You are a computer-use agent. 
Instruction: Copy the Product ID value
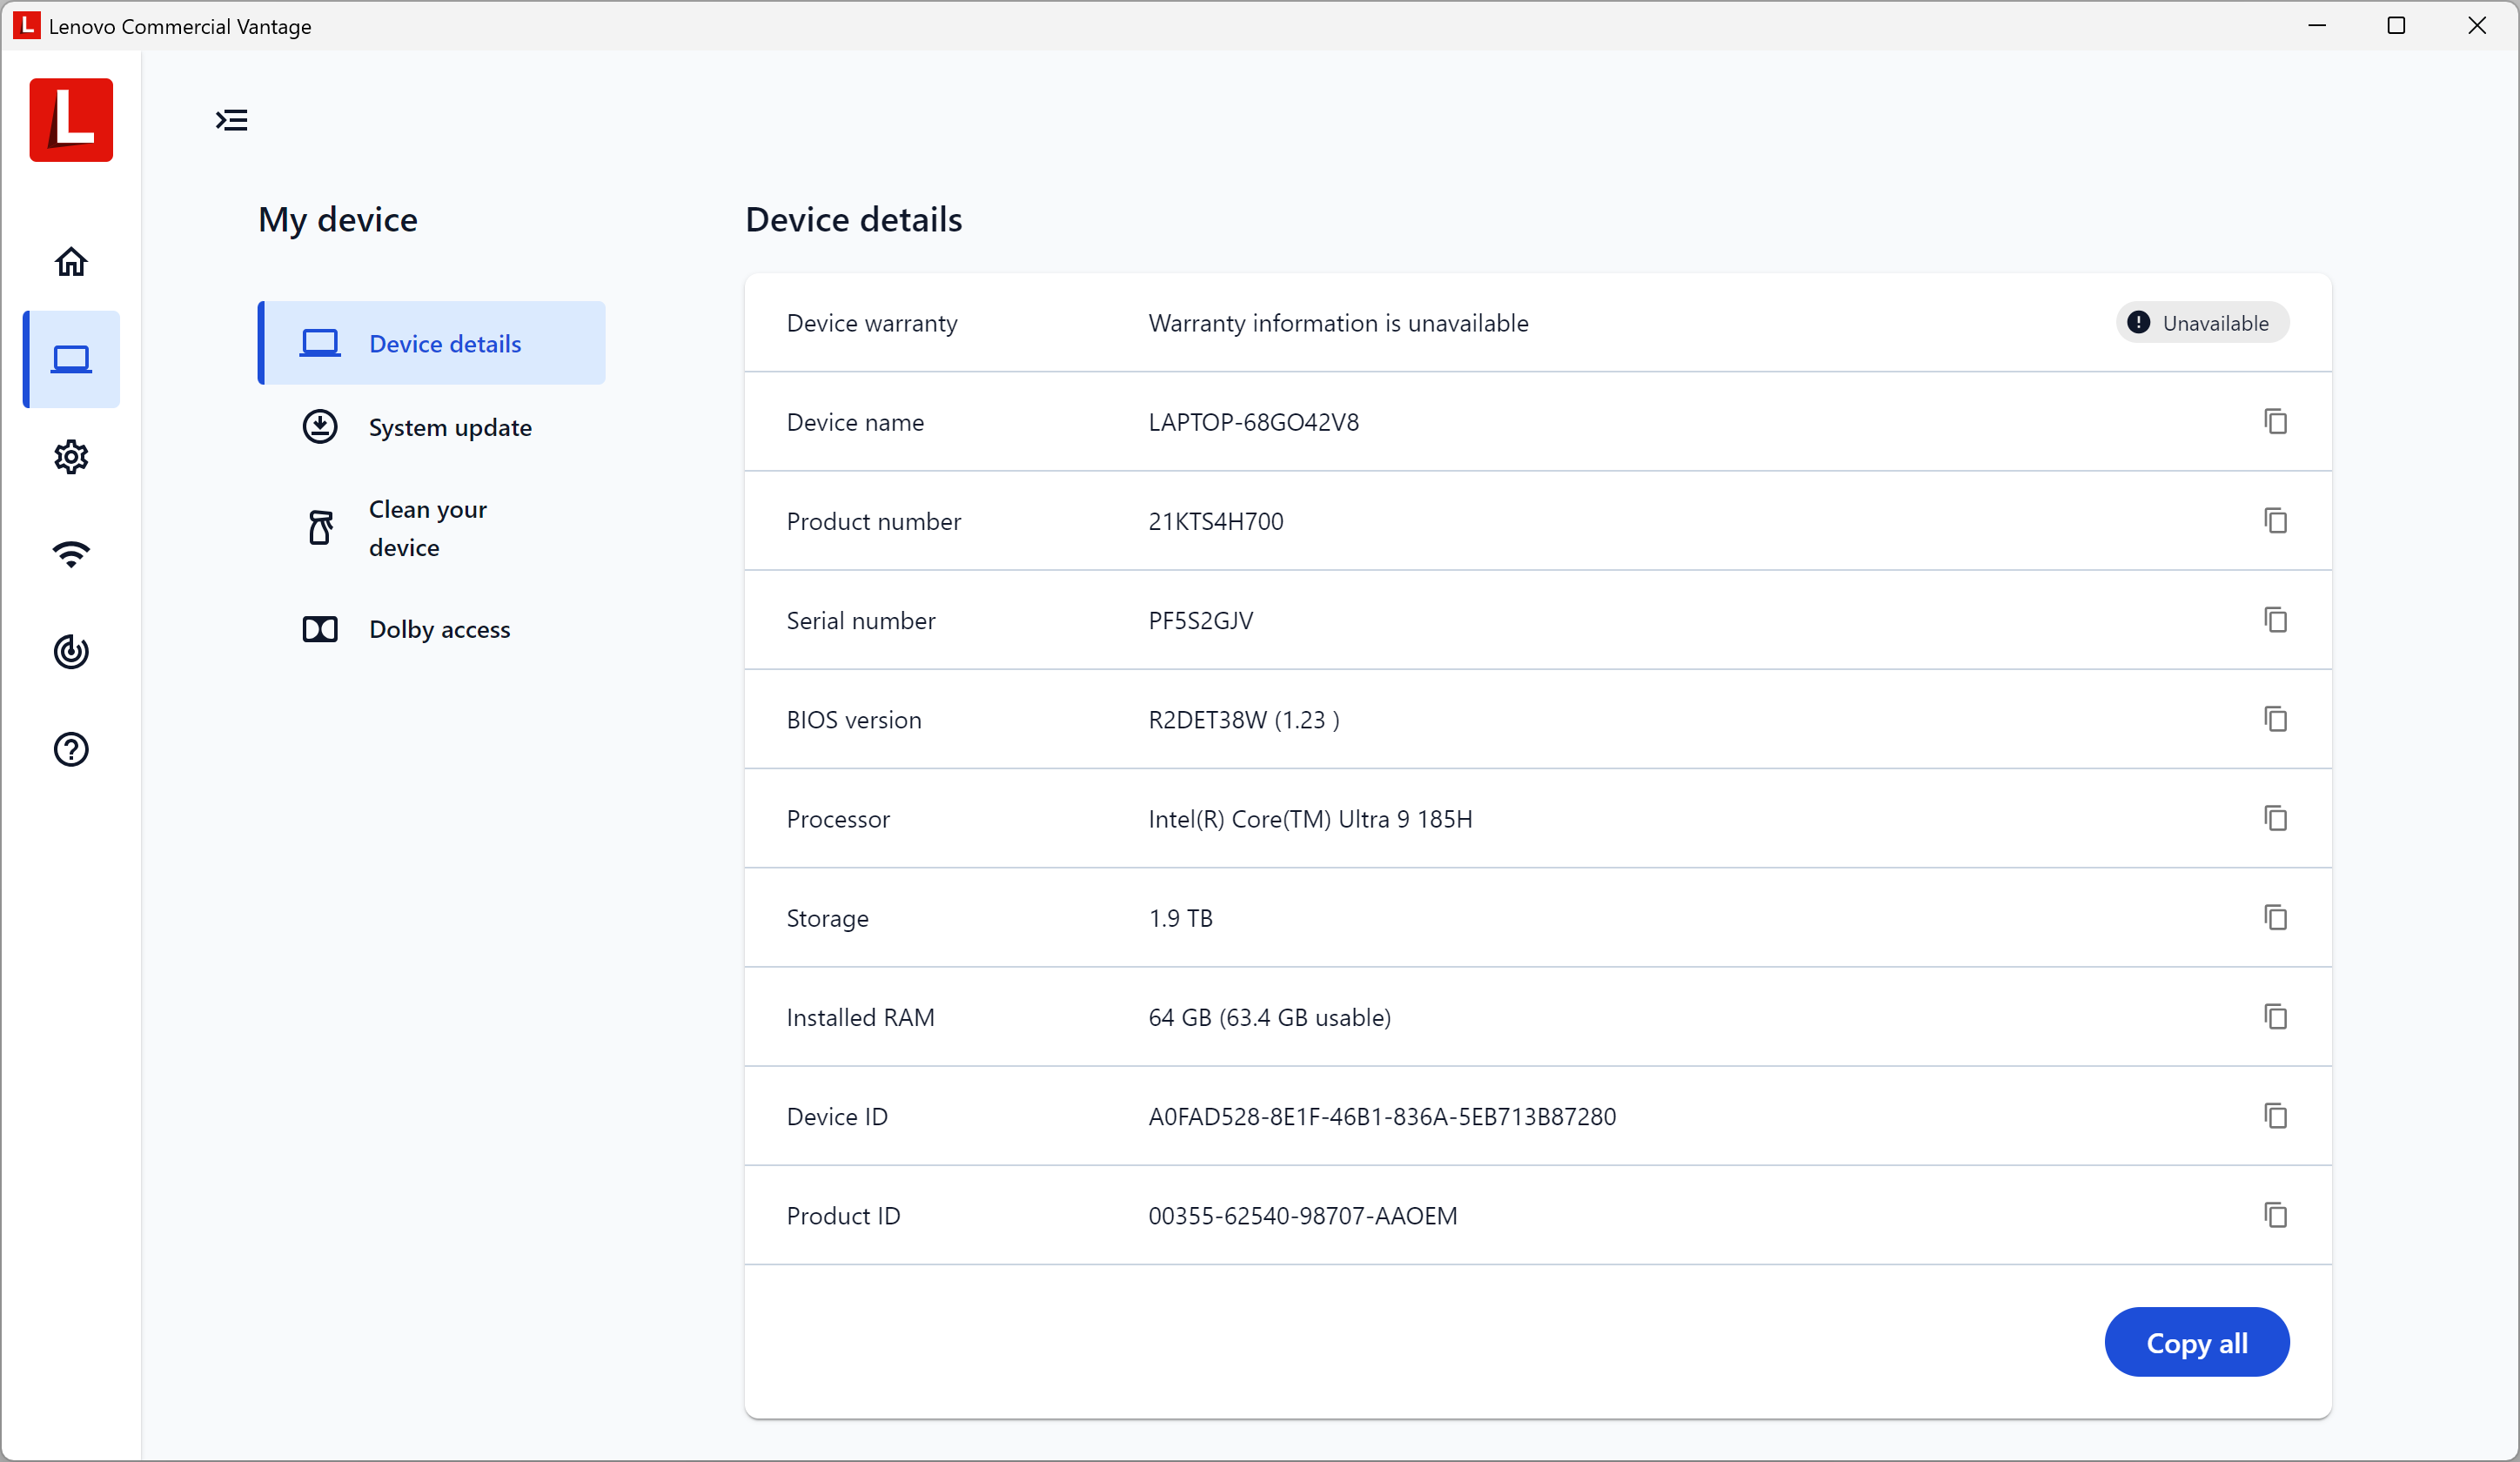coord(2275,1215)
